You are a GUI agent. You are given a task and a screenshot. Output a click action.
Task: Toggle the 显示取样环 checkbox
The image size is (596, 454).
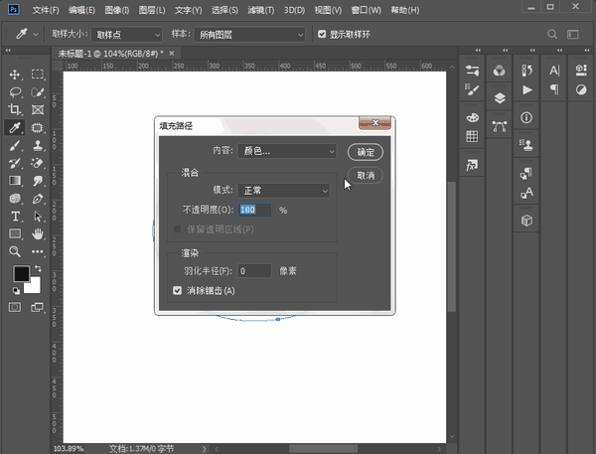pyautogui.click(x=322, y=34)
